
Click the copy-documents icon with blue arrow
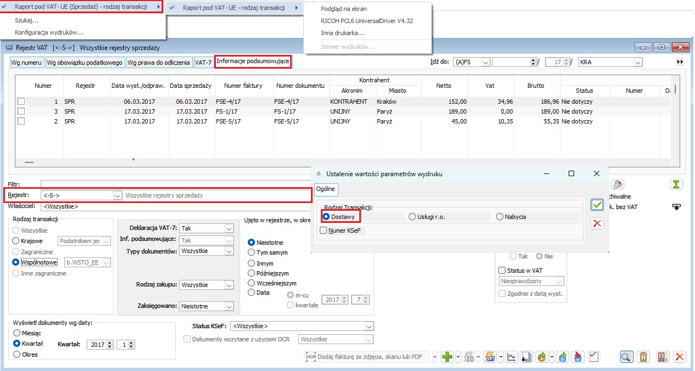click(x=526, y=357)
